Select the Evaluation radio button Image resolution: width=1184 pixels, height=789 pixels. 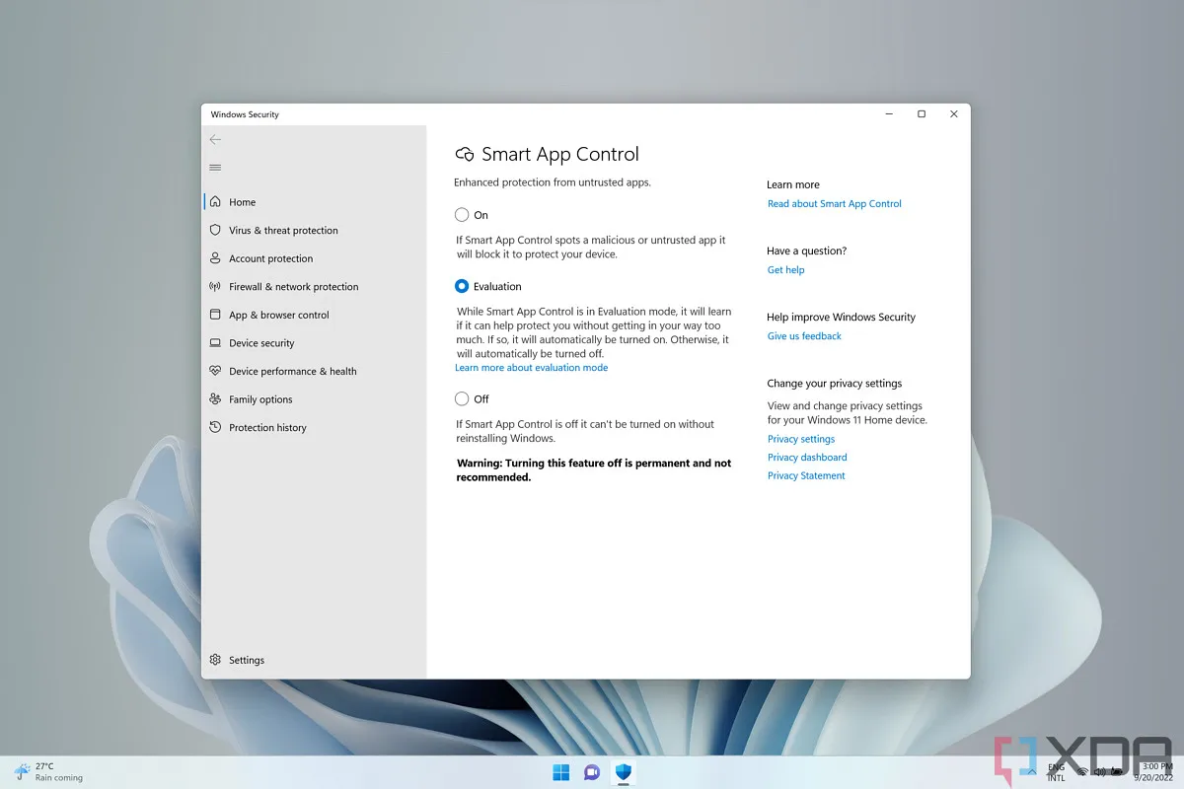[x=461, y=286]
